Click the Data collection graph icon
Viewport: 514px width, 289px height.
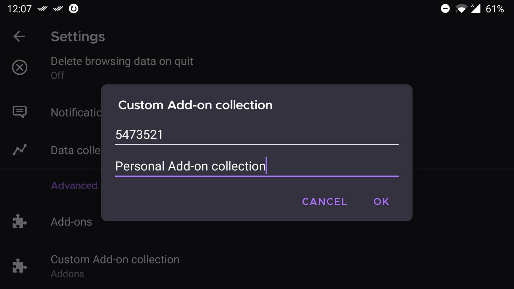(20, 150)
